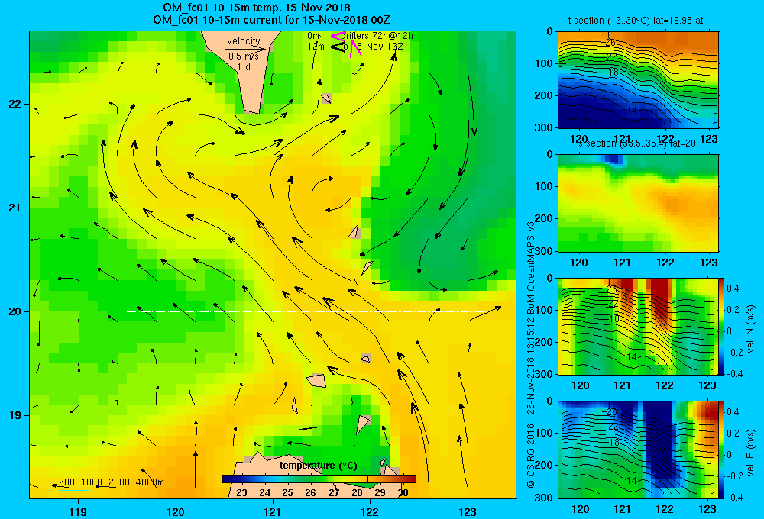Click the 28 tick on temperature colorbar

pyautogui.click(x=357, y=492)
